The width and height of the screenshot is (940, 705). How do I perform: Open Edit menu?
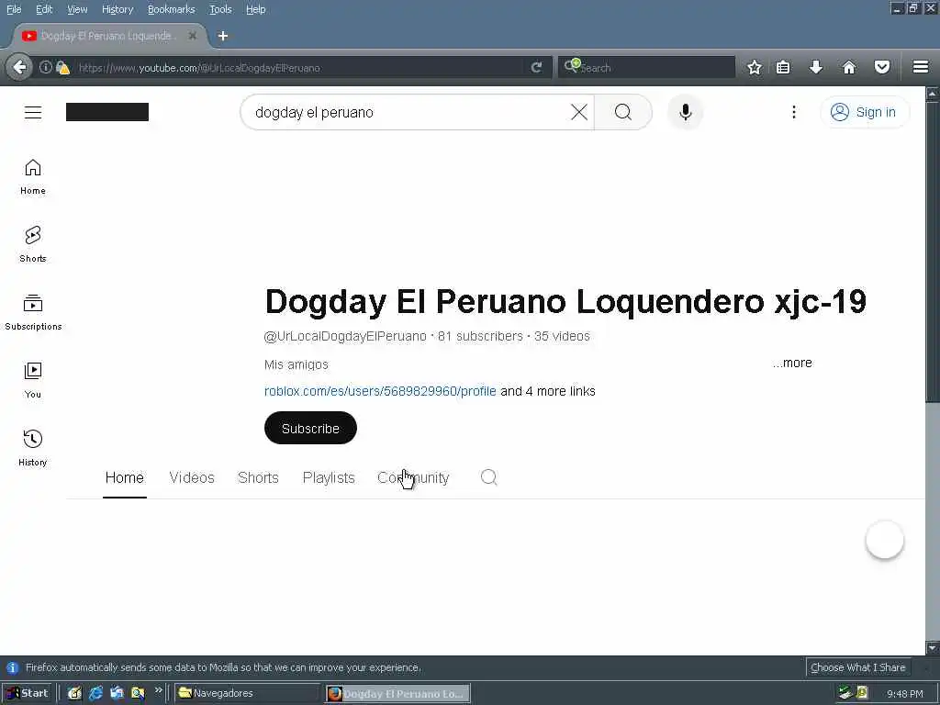coord(44,9)
